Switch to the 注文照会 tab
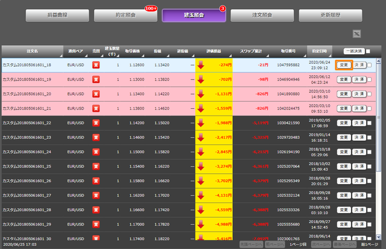 (x=262, y=15)
